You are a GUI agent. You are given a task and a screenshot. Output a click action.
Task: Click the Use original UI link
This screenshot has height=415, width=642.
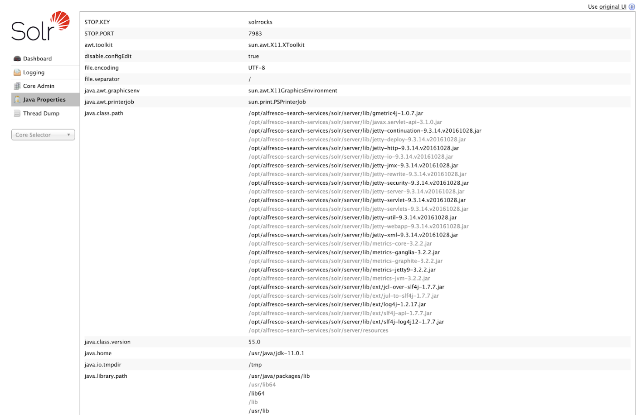607,7
